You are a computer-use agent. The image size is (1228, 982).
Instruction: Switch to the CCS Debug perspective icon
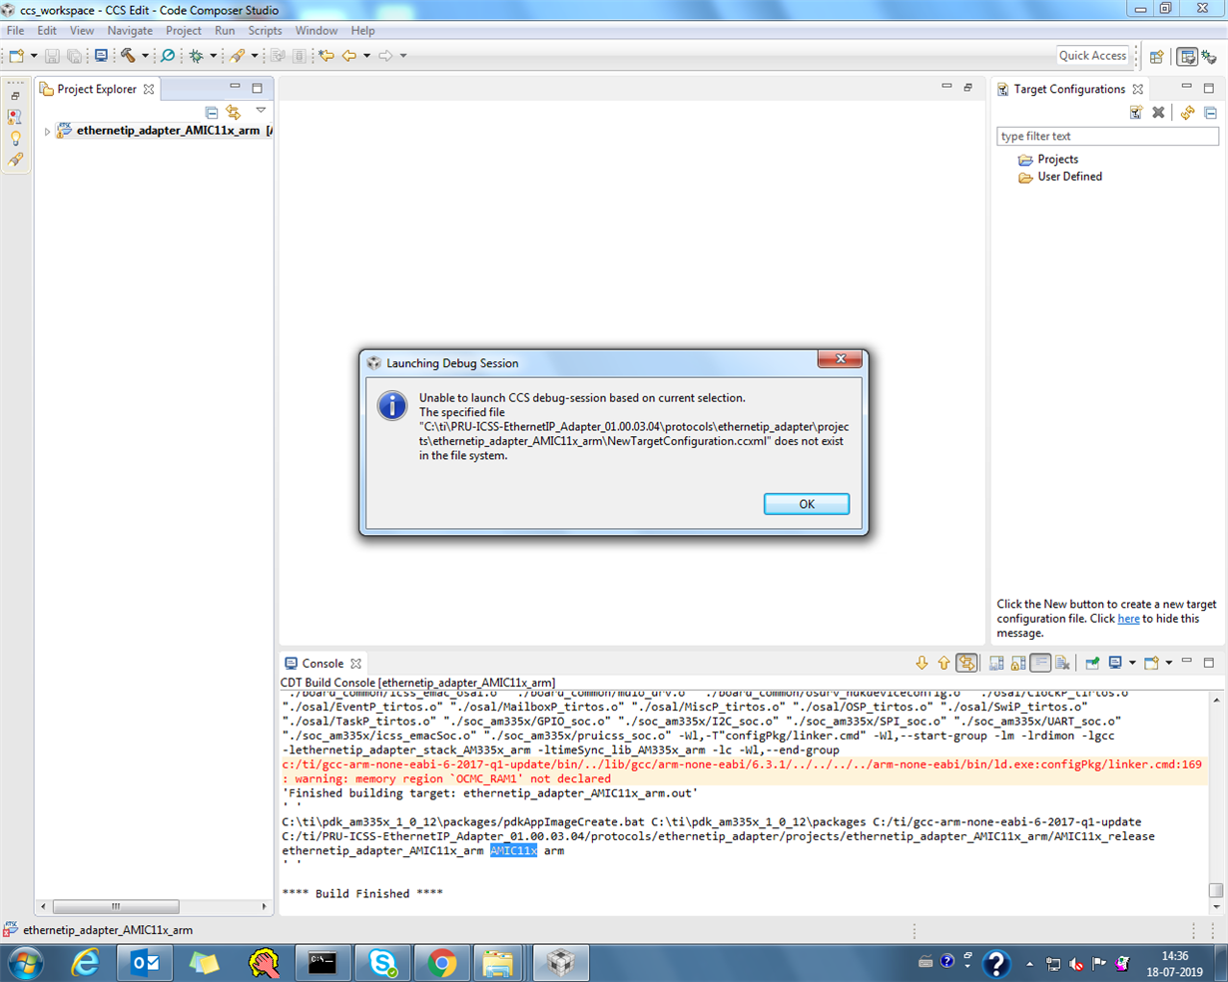[1209, 57]
